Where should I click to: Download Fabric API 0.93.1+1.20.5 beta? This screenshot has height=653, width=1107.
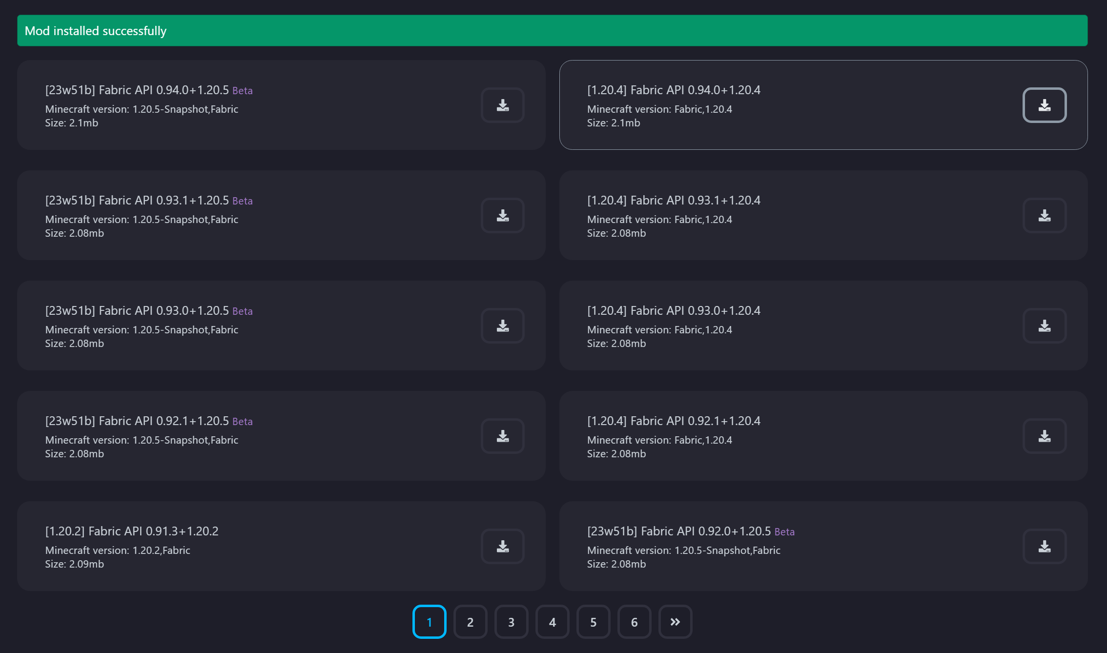pos(502,215)
